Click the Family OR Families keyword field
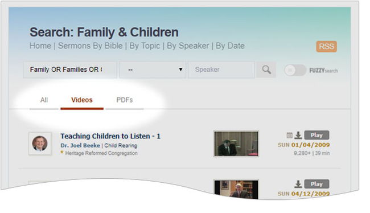 pyautogui.click(x=70, y=69)
